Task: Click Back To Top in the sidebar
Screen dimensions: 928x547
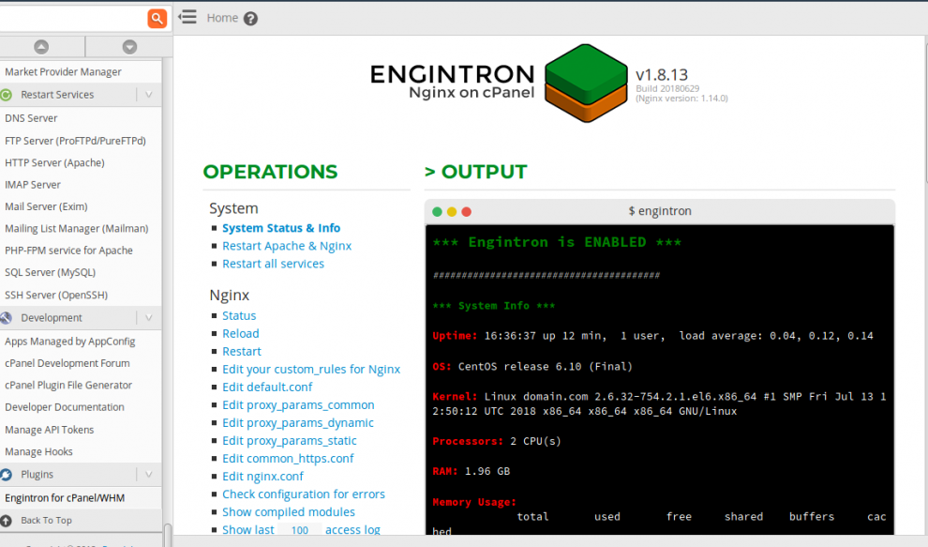Action: coord(44,519)
